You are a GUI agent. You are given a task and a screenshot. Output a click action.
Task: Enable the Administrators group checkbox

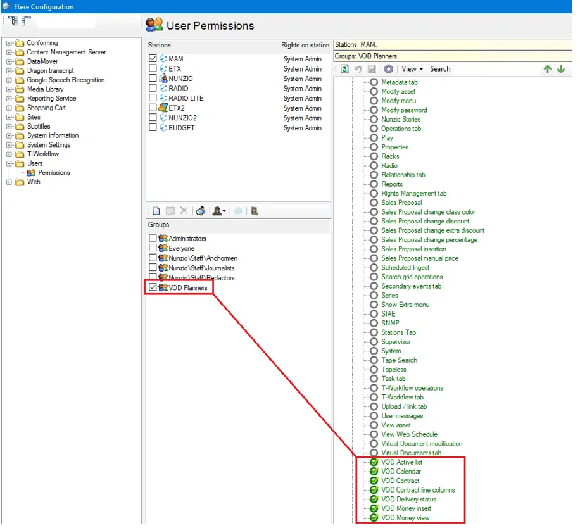coord(153,239)
